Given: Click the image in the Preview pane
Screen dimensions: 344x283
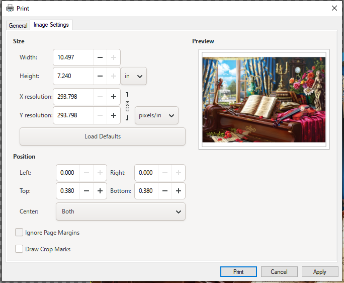Looking at the screenshot, I should pos(264,99).
